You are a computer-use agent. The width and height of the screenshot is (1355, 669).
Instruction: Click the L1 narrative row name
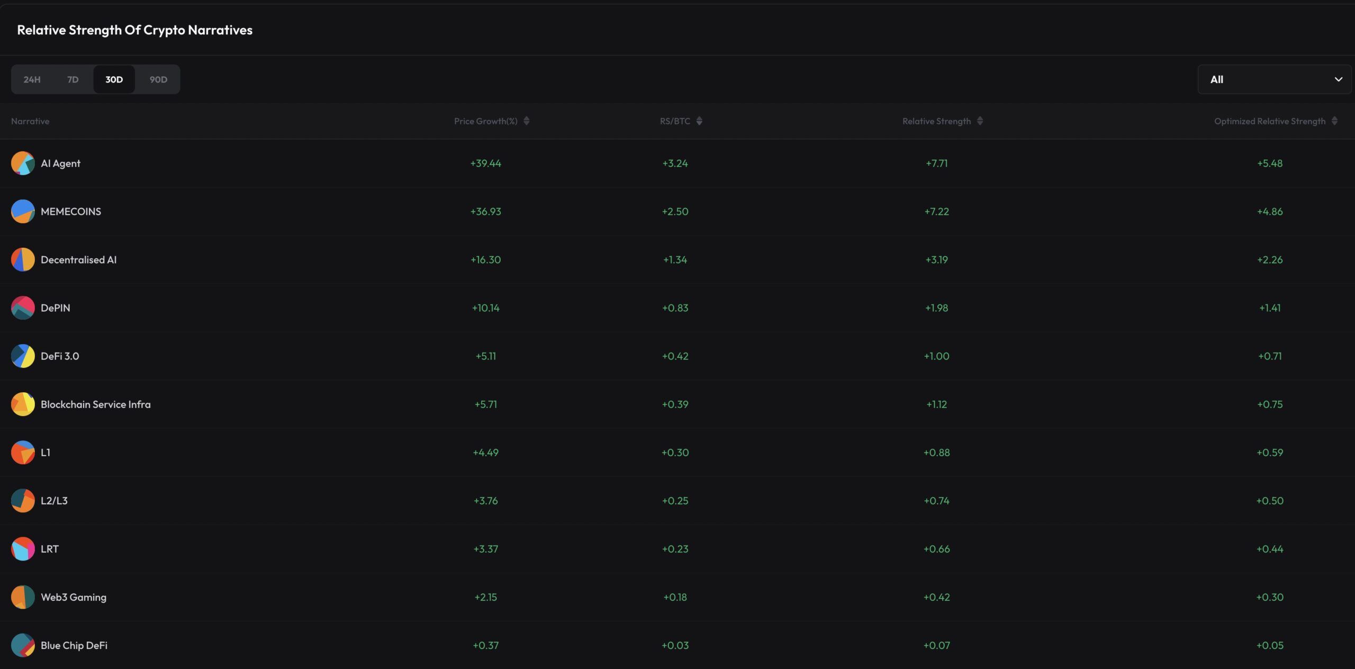[x=46, y=453]
